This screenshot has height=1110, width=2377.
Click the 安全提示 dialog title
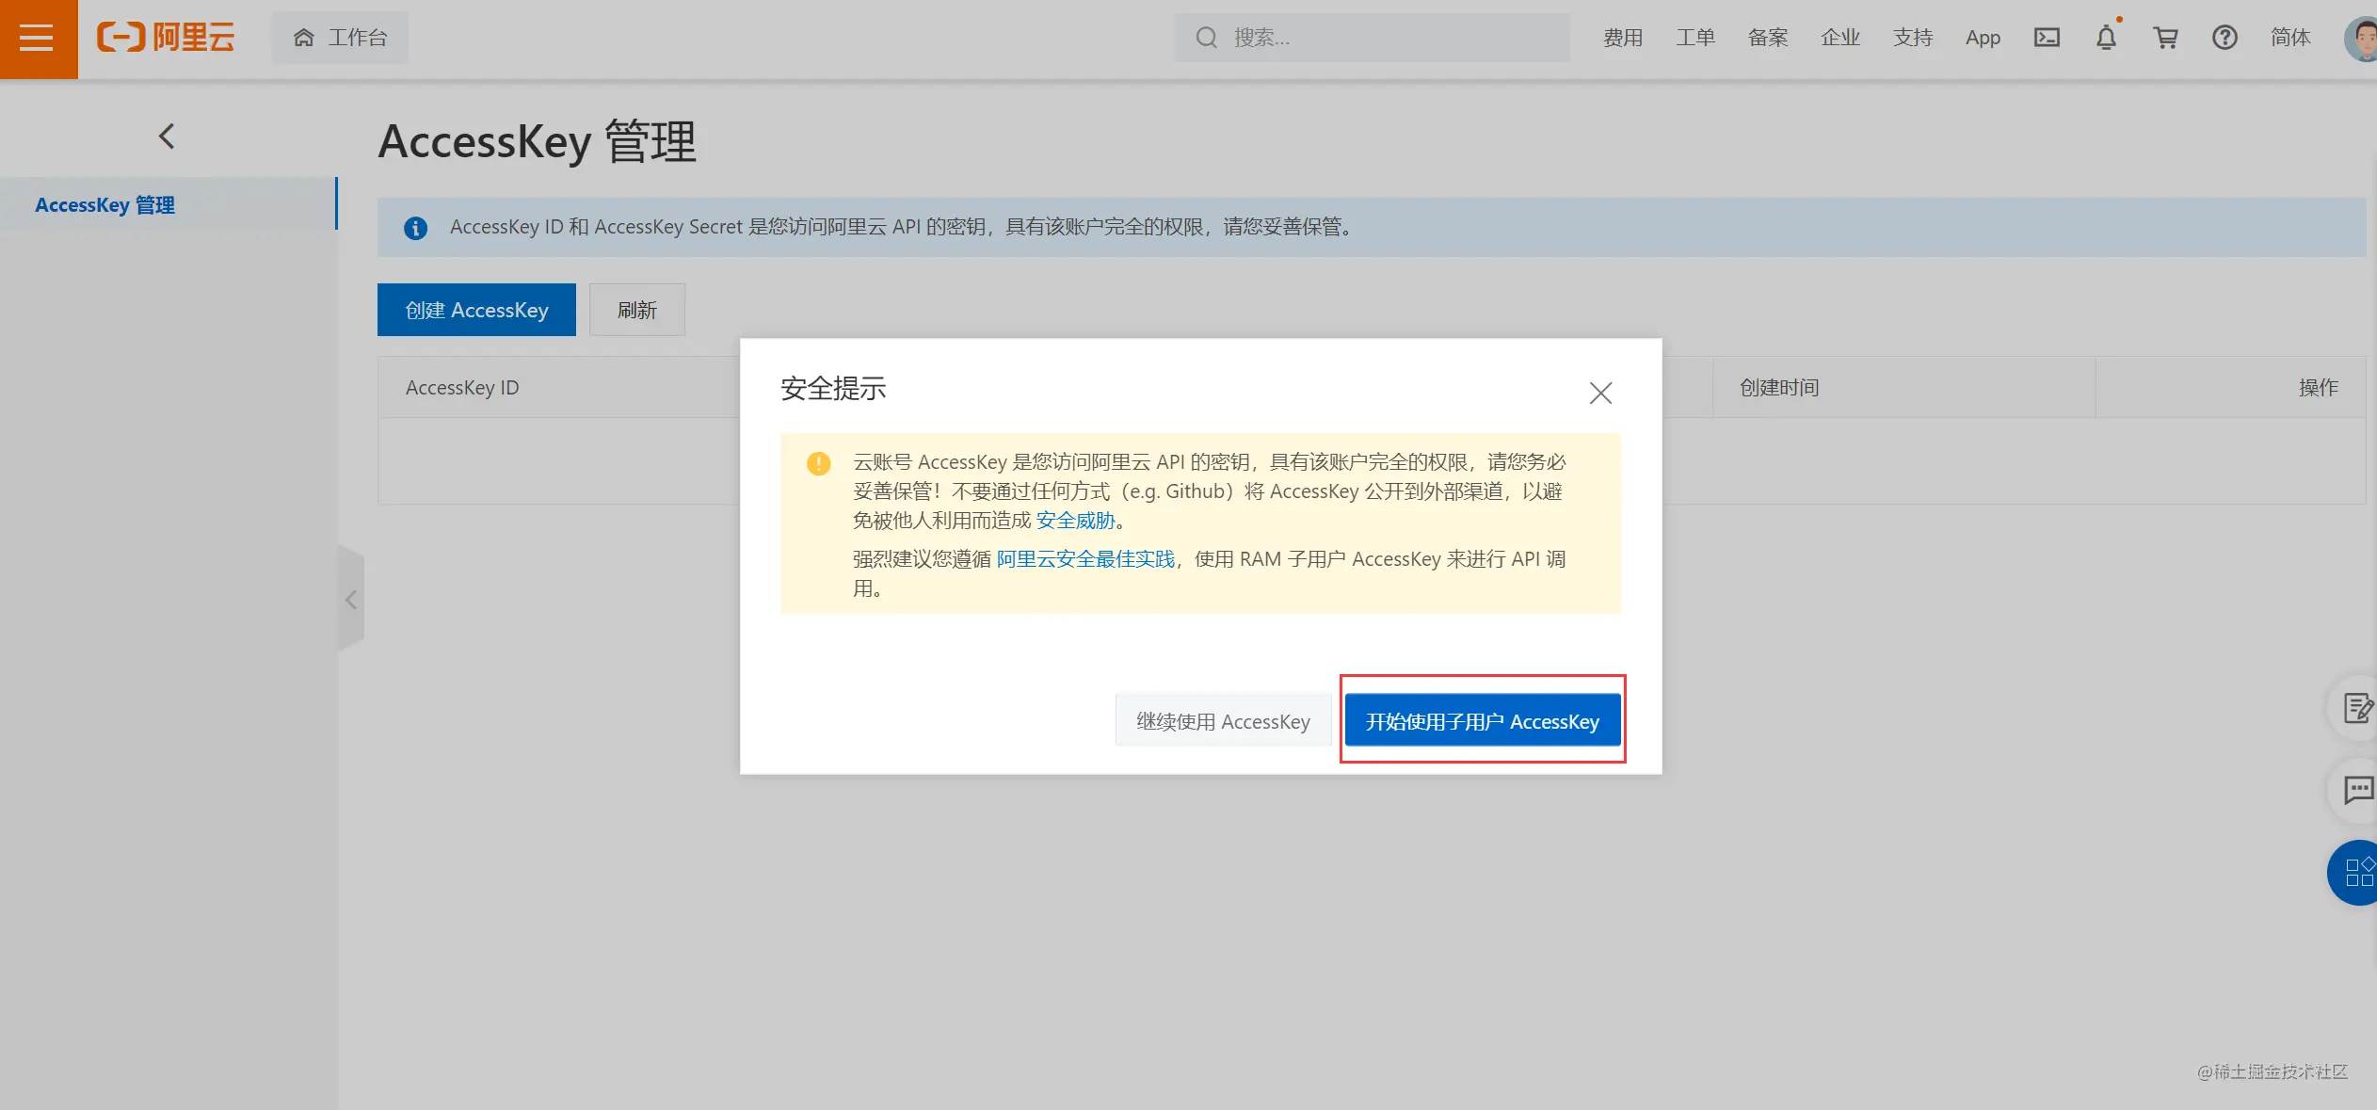pyautogui.click(x=833, y=388)
